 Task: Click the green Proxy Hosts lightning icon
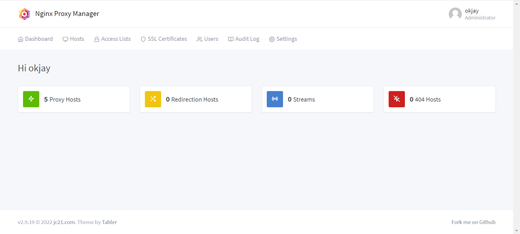click(31, 99)
